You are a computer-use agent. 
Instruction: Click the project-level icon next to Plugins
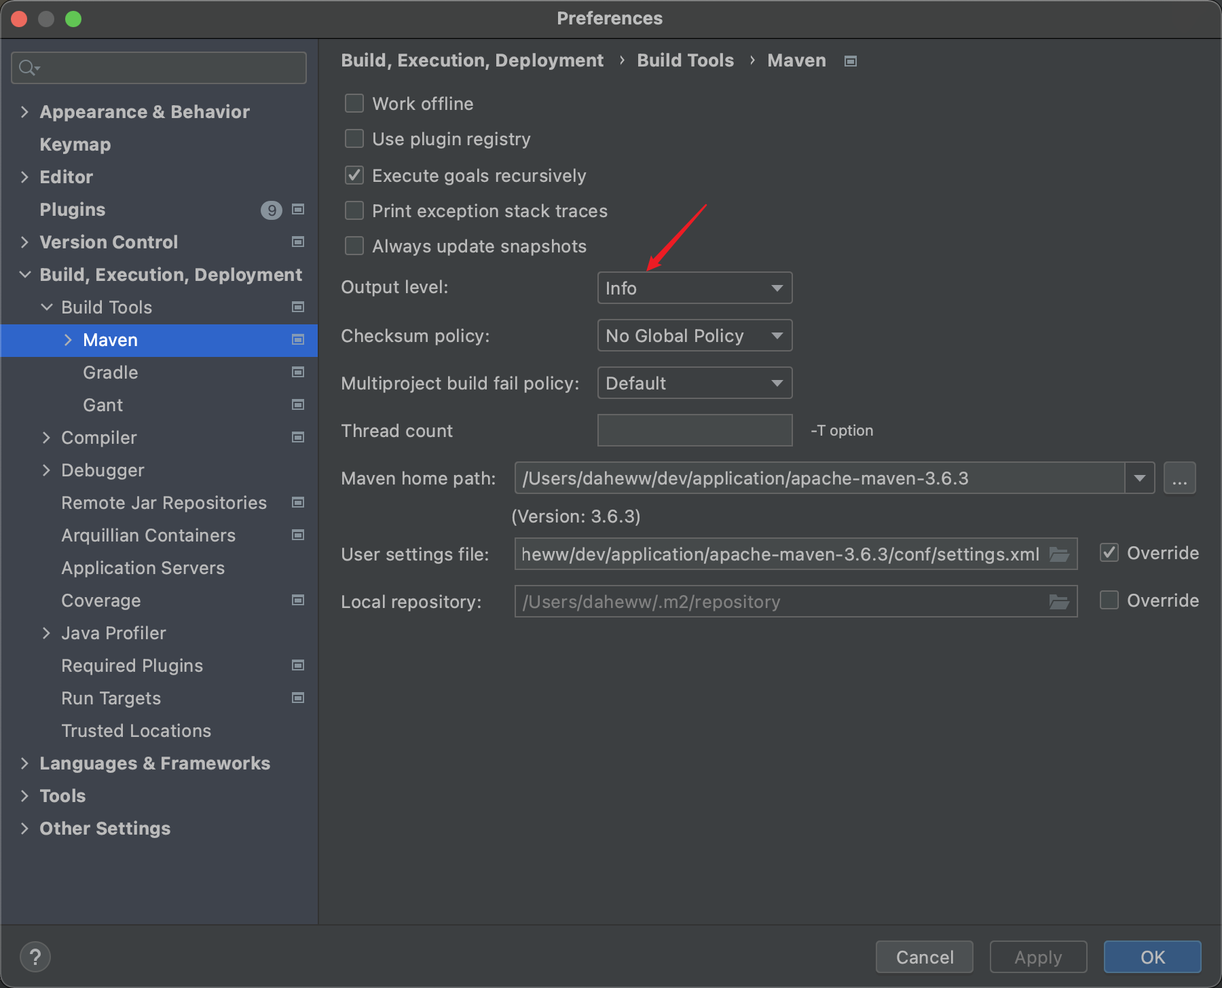(x=297, y=210)
